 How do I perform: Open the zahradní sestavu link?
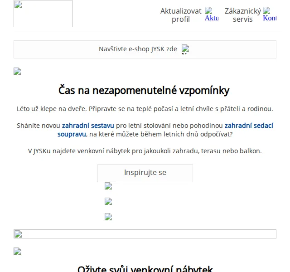[88, 126]
